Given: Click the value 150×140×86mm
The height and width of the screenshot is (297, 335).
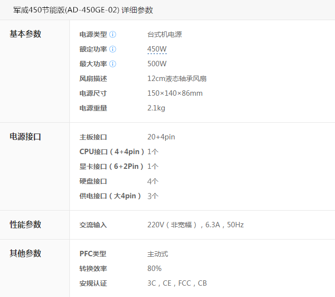Looking at the screenshot, I should 175,93.
